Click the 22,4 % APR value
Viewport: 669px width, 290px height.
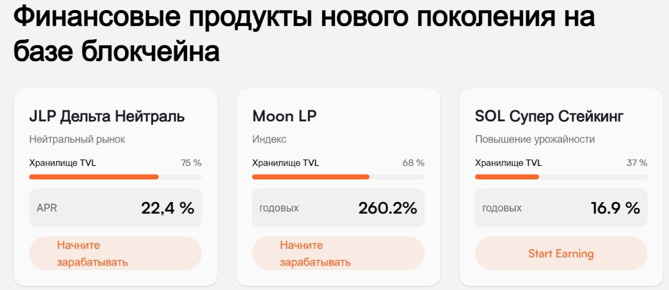point(167,208)
